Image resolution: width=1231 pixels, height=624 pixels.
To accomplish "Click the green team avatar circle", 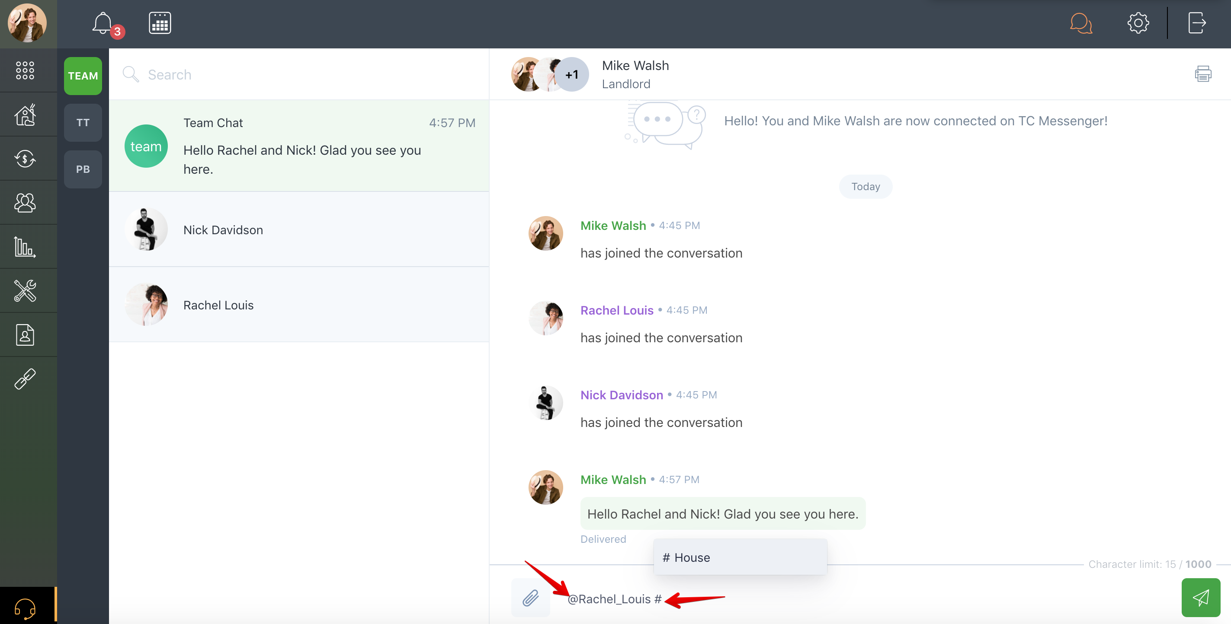I will coord(146,146).
